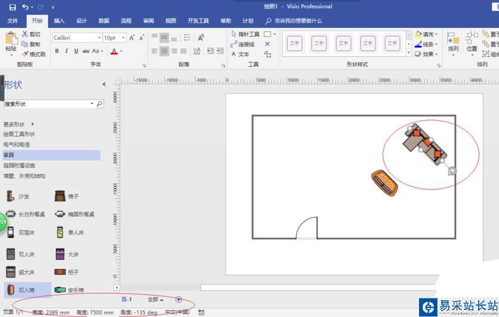Image resolution: width=499 pixels, height=317 pixels.
Task: Click the Paste icon in clipboard group
Action: [11, 39]
